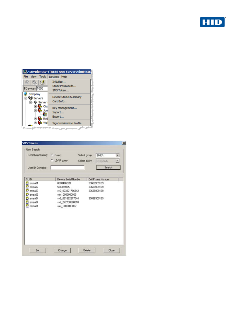Collapse the Servers tree node

26,98
